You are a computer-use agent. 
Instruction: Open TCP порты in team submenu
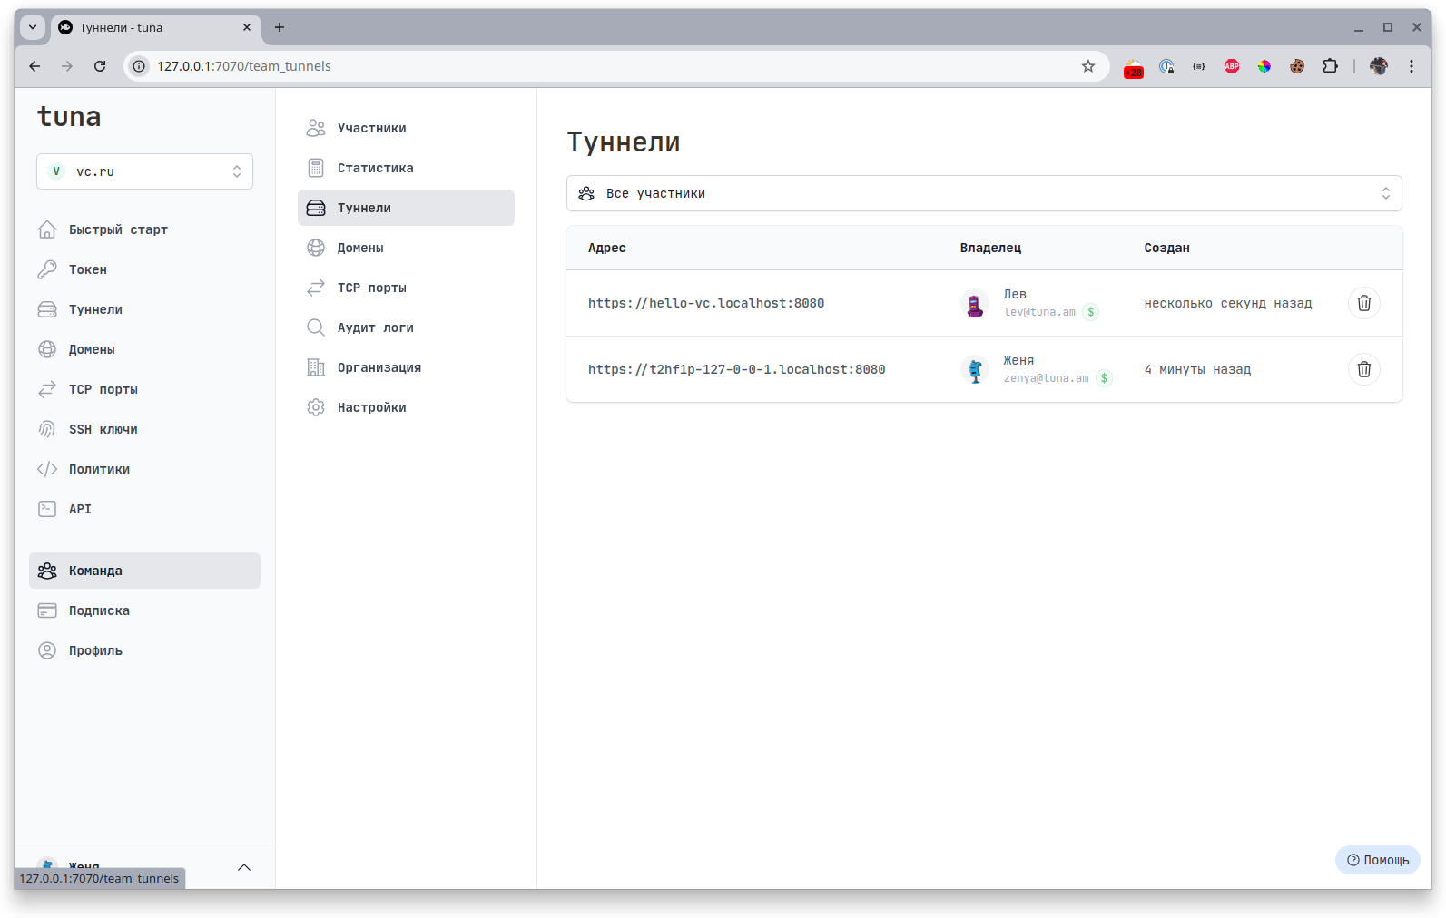pyautogui.click(x=371, y=288)
